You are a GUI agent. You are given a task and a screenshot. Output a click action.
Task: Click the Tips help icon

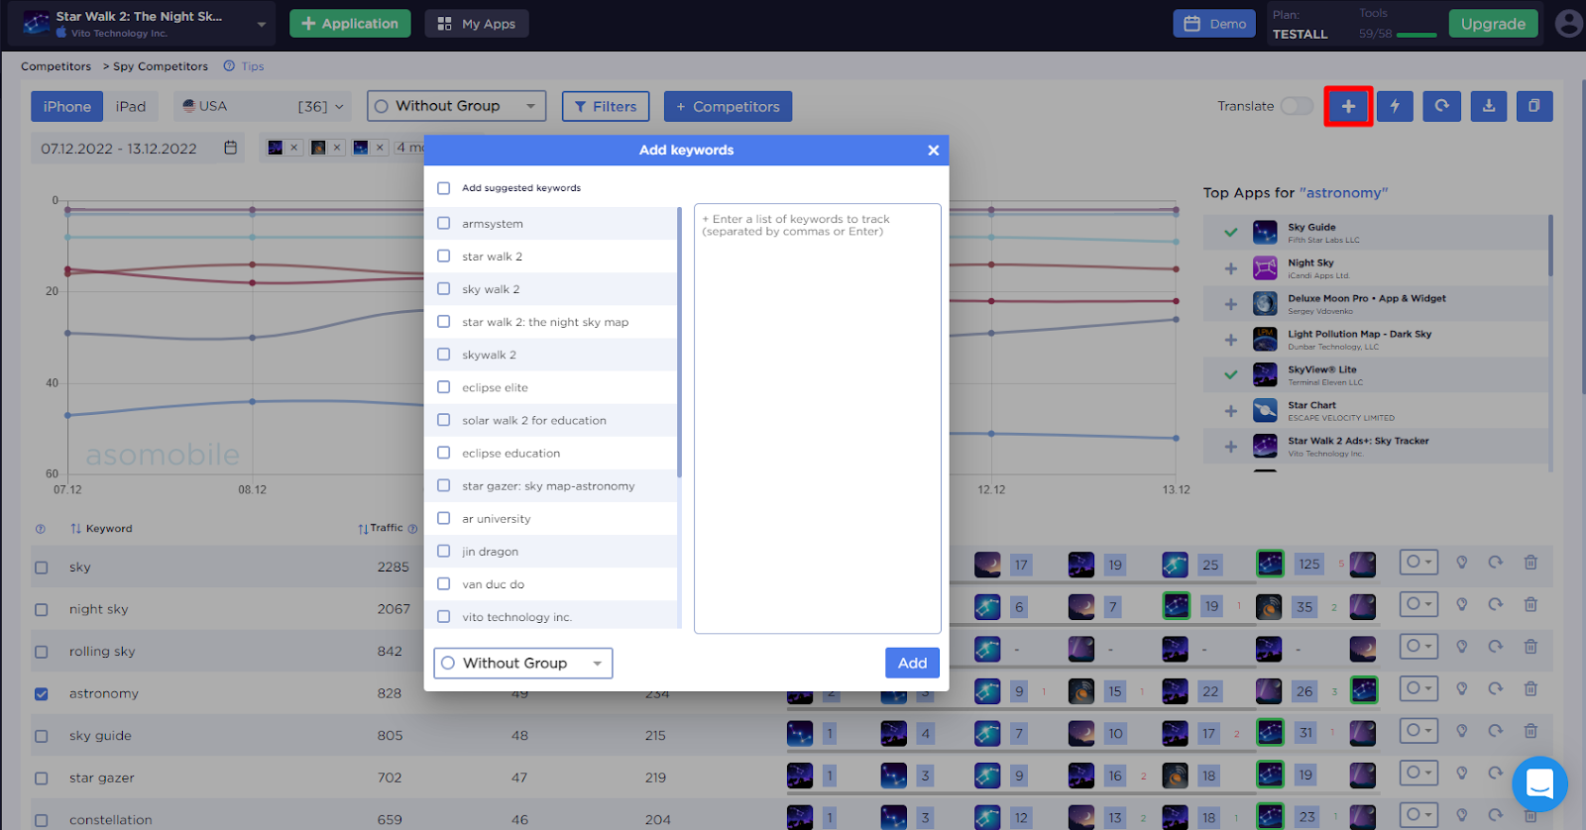pos(229,66)
